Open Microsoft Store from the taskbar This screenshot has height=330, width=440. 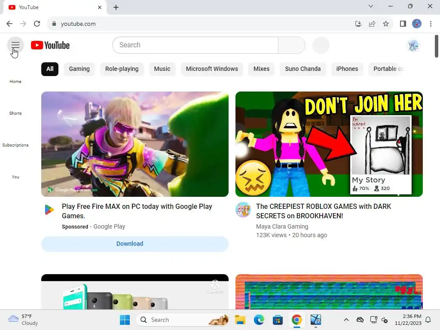(x=278, y=320)
